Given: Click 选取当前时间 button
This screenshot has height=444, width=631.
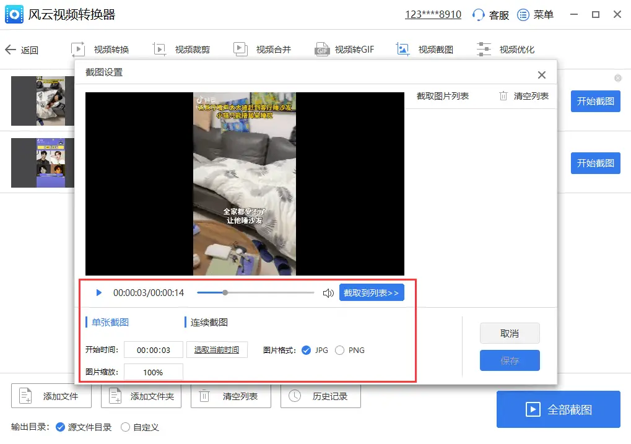Looking at the screenshot, I should tap(217, 350).
